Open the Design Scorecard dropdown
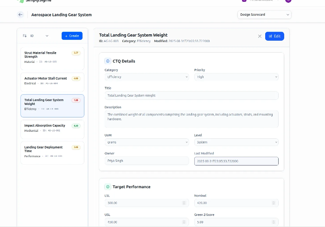Viewport: 325px width, 227px height. [x=264, y=15]
